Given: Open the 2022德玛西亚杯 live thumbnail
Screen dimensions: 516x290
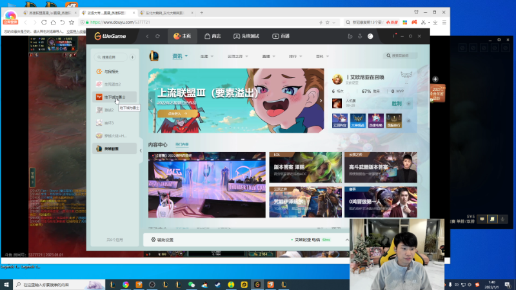Looking at the screenshot, I should click(x=206, y=185).
